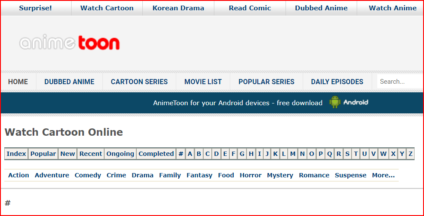The height and width of the screenshot is (216, 424).
Task: Filter cartoons by letter U
Action: coord(364,154)
